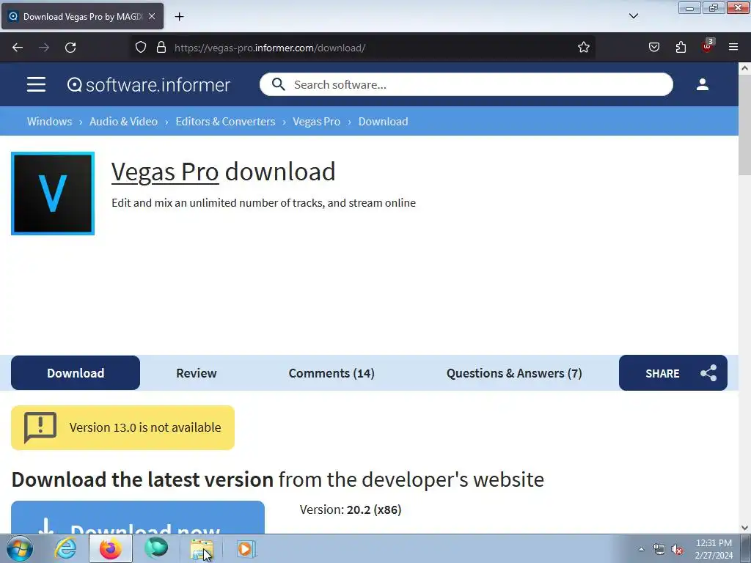Viewport: 751px width, 563px height.
Task: Switch to Comments (14) tab
Action: pyautogui.click(x=331, y=373)
